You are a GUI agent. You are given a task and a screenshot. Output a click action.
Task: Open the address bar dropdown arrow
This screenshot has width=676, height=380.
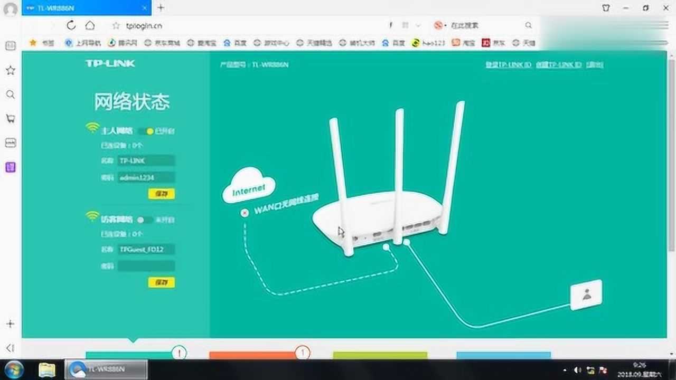pos(418,25)
